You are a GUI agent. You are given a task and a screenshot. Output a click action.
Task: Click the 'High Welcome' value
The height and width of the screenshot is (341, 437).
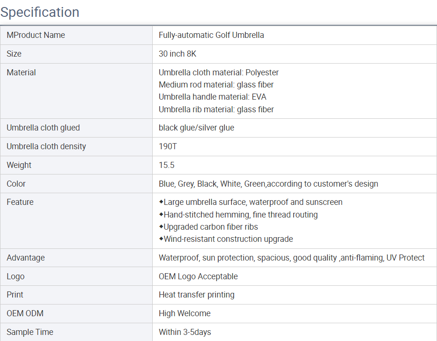click(185, 313)
